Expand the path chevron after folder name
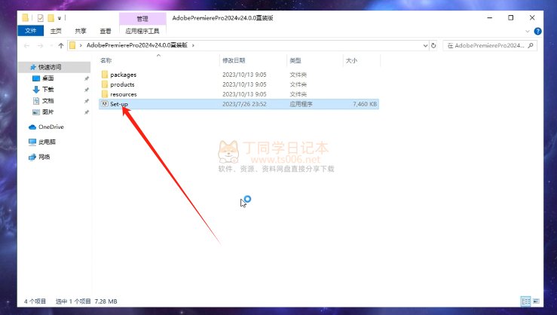557x315 pixels. pos(193,45)
